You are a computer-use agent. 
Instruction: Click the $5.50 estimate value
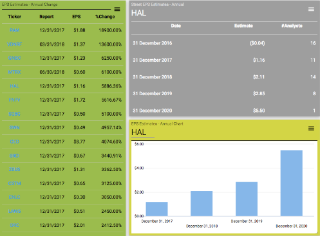[259, 111]
